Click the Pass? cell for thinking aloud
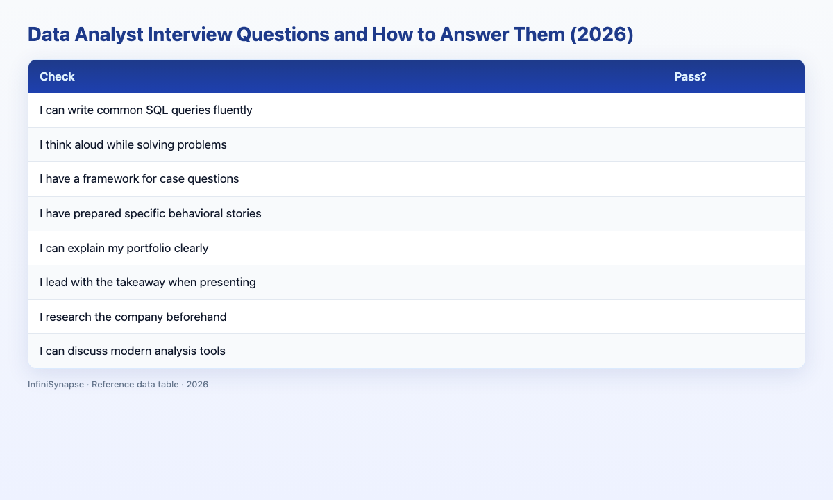The width and height of the screenshot is (833, 500). [x=734, y=144]
